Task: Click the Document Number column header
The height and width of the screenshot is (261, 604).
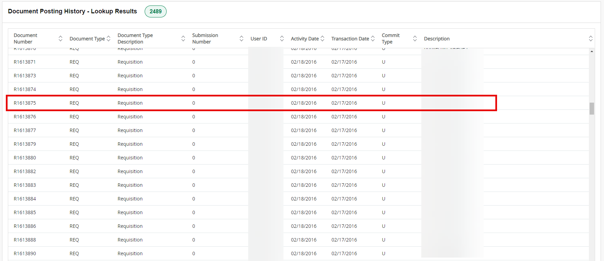Action: point(25,39)
